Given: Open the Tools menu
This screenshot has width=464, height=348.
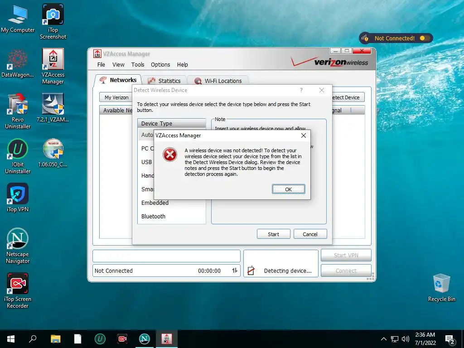Looking at the screenshot, I should 138,64.
